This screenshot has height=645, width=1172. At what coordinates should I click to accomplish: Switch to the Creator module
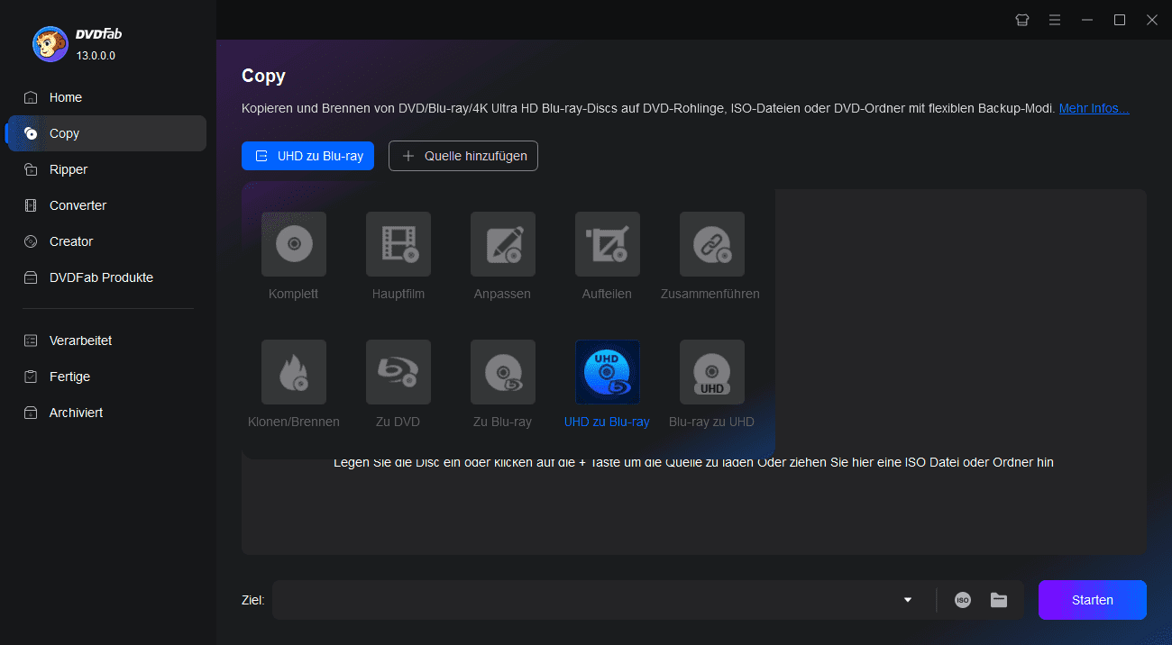[106, 241]
